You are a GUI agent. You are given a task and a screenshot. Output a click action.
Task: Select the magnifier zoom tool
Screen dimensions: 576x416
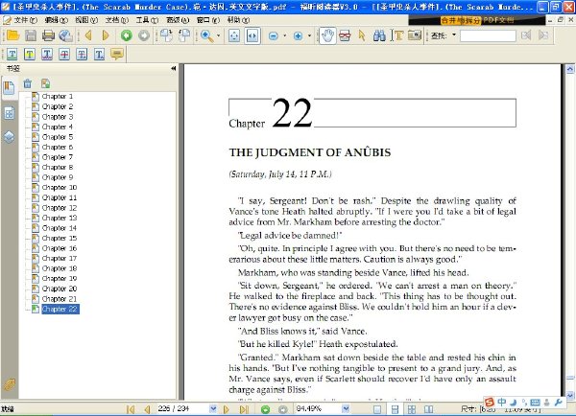point(206,35)
